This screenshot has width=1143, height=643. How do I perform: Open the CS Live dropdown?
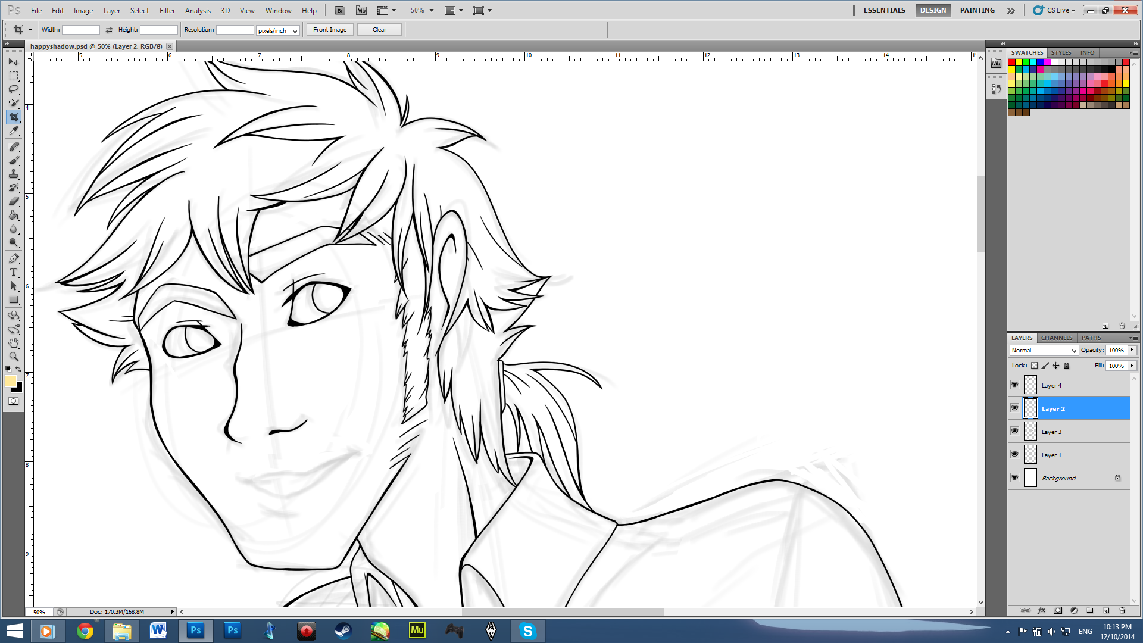click(x=1054, y=10)
